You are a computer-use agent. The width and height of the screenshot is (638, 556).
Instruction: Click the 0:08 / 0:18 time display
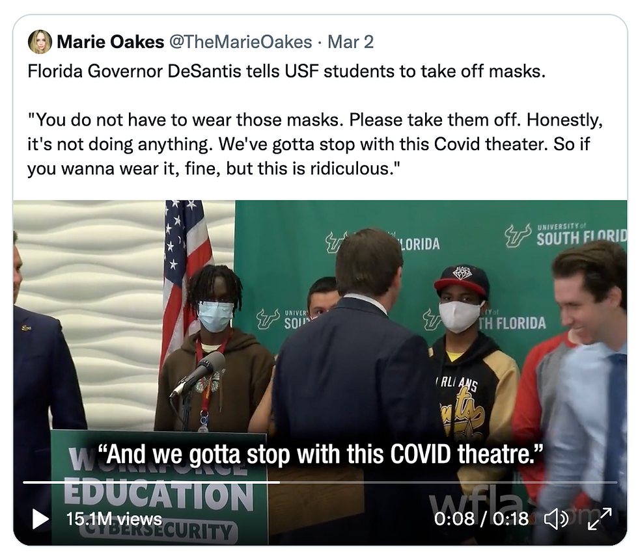click(481, 519)
